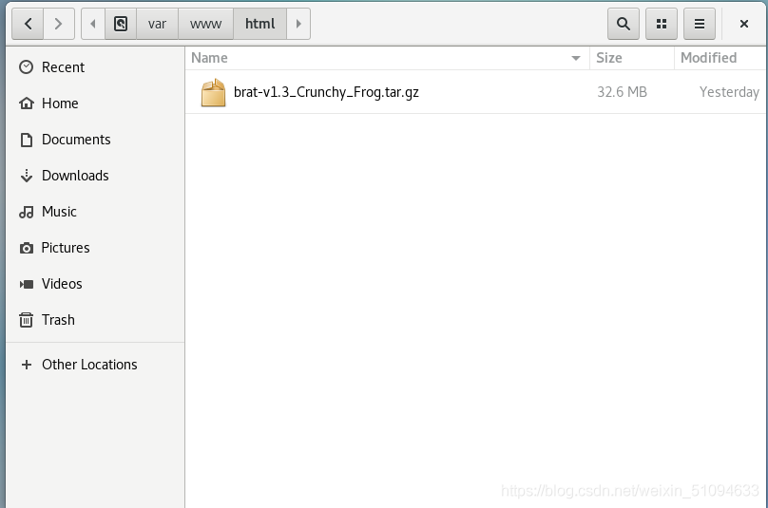Select the brat-v1.3_Crunchy_Frog.tar.gz file name
Viewport: 768px width, 508px height.
[x=326, y=92]
